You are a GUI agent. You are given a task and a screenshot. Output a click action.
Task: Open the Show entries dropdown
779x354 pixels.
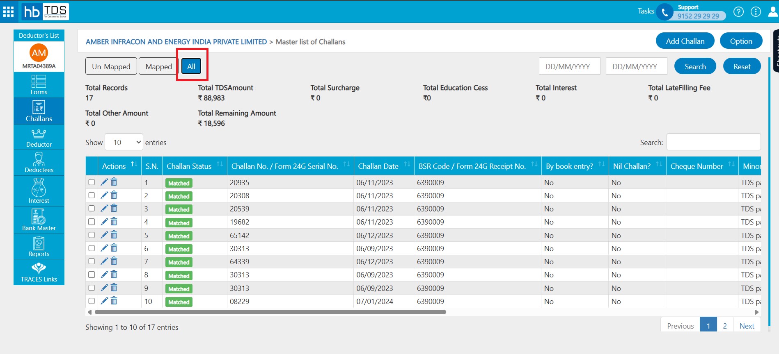click(x=124, y=142)
